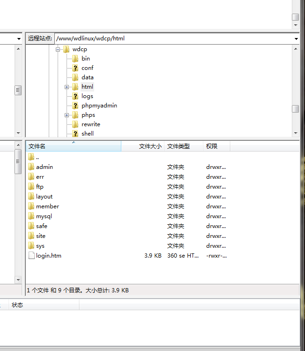Image resolution: width=305 pixels, height=351 pixels.
Task: Select data label in remote tree
Action: tap(88, 77)
